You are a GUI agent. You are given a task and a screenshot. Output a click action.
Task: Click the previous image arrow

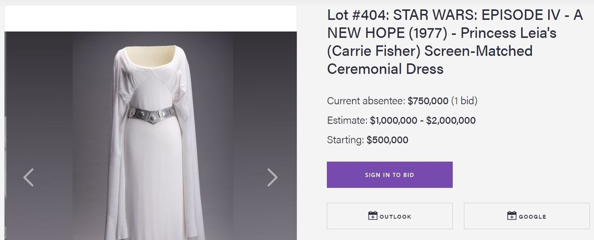[x=29, y=177]
